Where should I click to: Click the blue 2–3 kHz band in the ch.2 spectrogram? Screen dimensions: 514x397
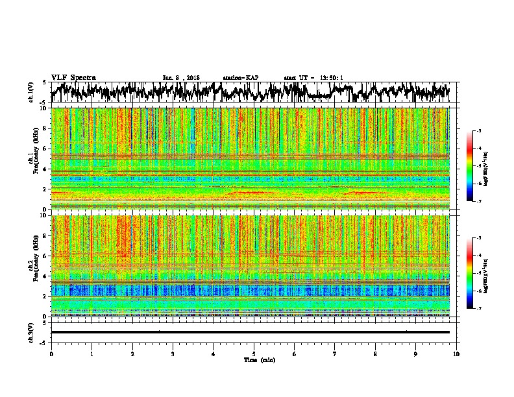(x=250, y=291)
